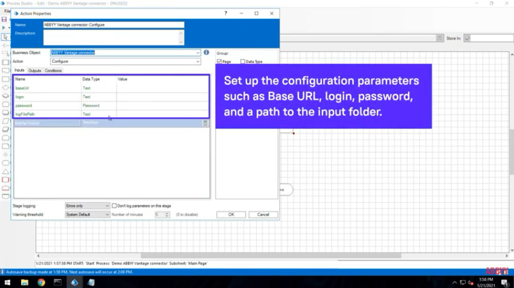
Task: Click the Number of minutes spinner arrows
Action: [x=167, y=215]
